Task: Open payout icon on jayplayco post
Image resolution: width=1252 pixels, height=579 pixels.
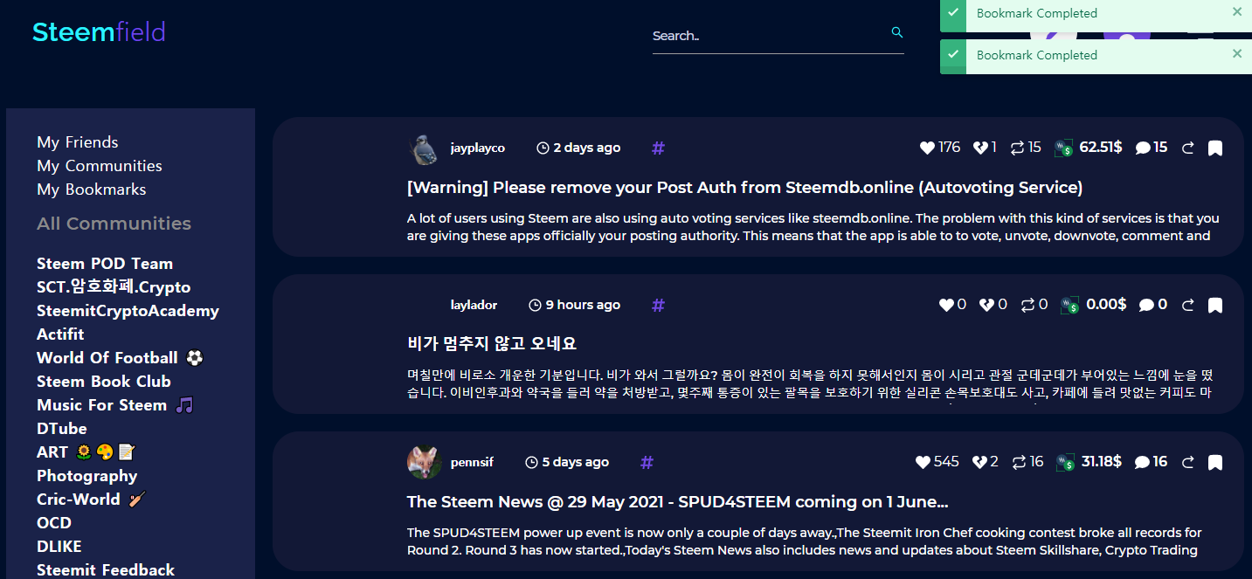Action: (1064, 148)
